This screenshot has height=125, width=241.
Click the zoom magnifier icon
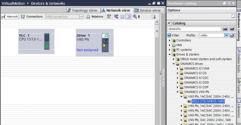tap(135, 17)
